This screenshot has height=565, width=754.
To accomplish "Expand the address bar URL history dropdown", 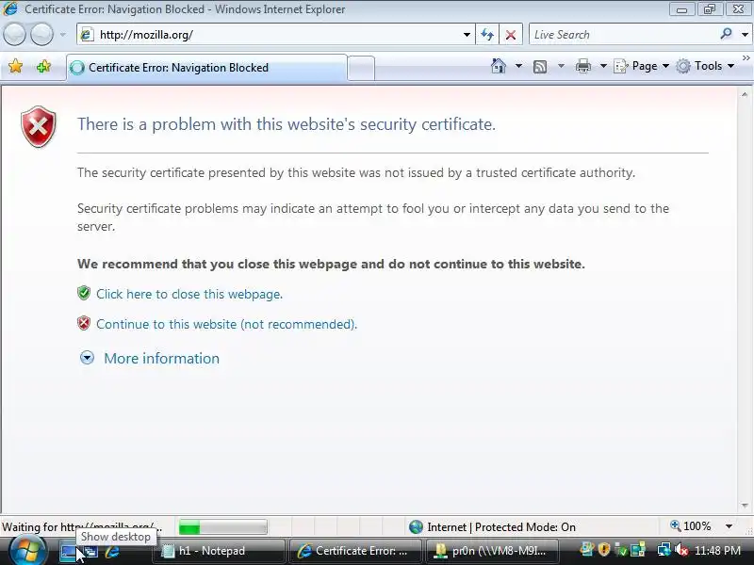I will pos(467,35).
